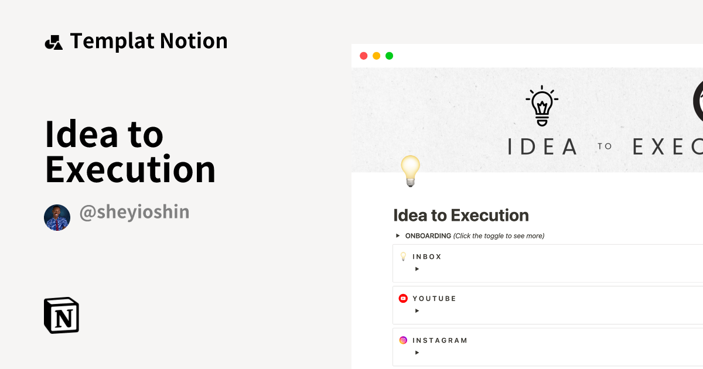Toggle open the INBOX section arrow
Viewport: 703px width, 369px height.
[x=417, y=268]
